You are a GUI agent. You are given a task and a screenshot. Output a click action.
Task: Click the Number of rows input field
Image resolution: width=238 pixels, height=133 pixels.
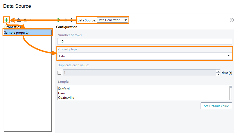(145, 41)
